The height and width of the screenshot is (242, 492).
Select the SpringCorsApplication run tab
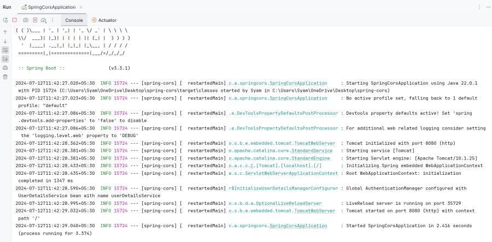click(48, 7)
